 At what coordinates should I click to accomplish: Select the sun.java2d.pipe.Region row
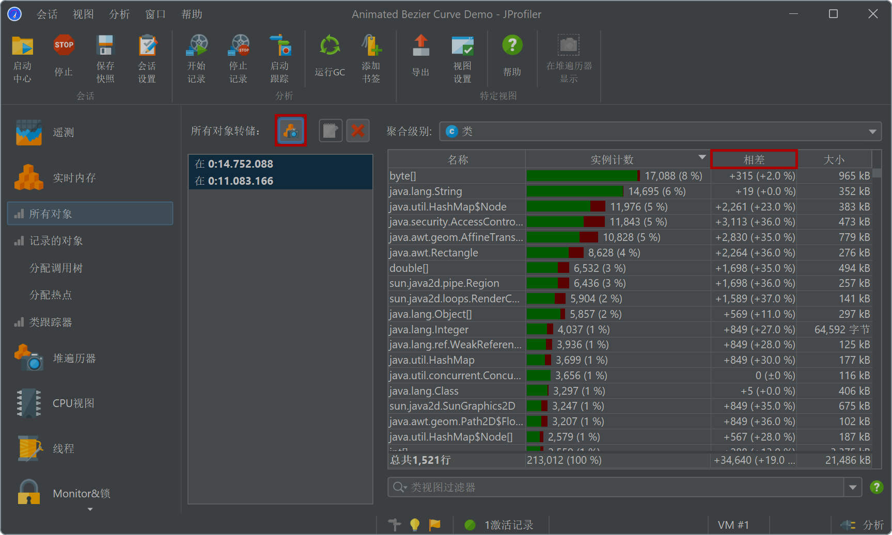630,283
